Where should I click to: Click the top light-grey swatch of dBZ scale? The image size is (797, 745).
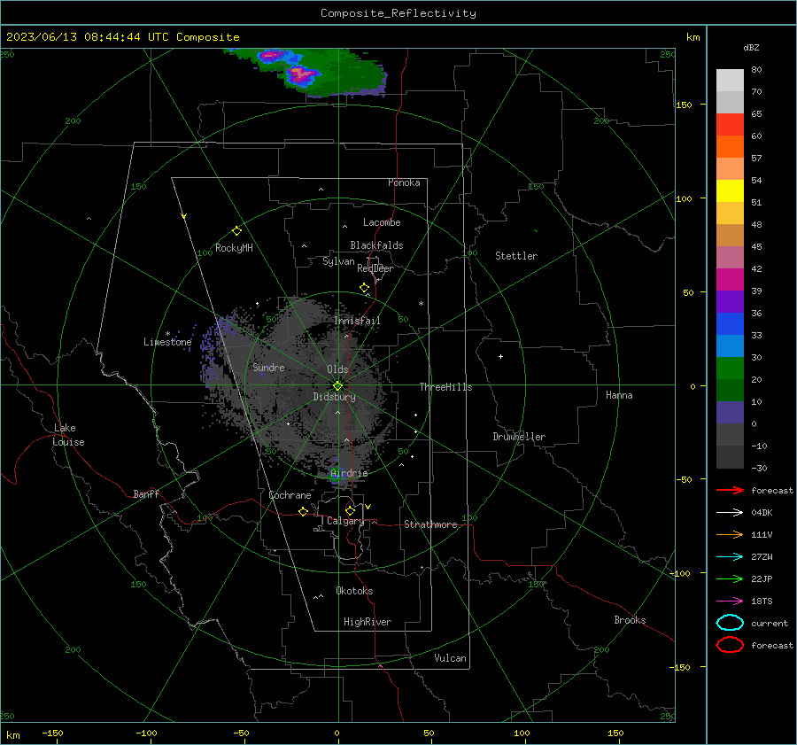tap(730, 81)
